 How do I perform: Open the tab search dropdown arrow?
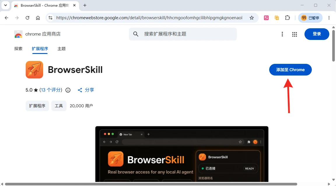point(6,5)
